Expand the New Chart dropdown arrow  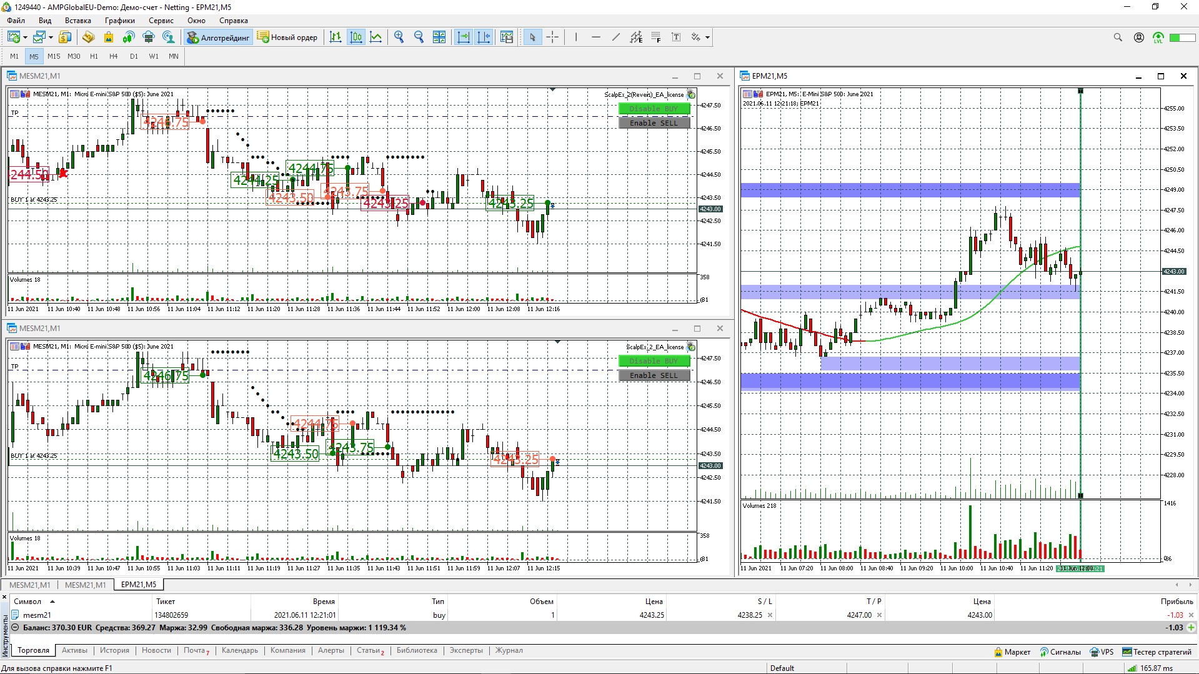point(25,37)
